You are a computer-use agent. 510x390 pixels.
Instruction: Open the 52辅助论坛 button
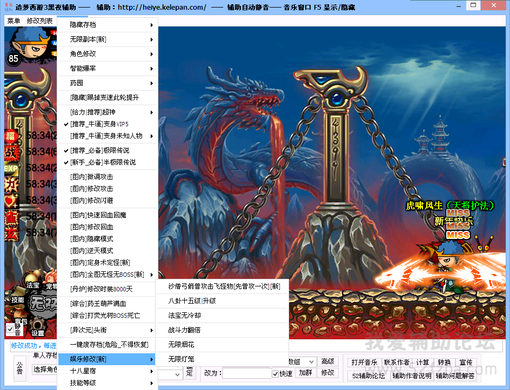click(x=368, y=376)
